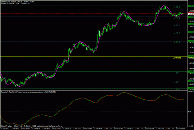Click the indicator scale top value 120.57
This screenshot has height=130, width=194.
pyautogui.click(x=191, y=92)
